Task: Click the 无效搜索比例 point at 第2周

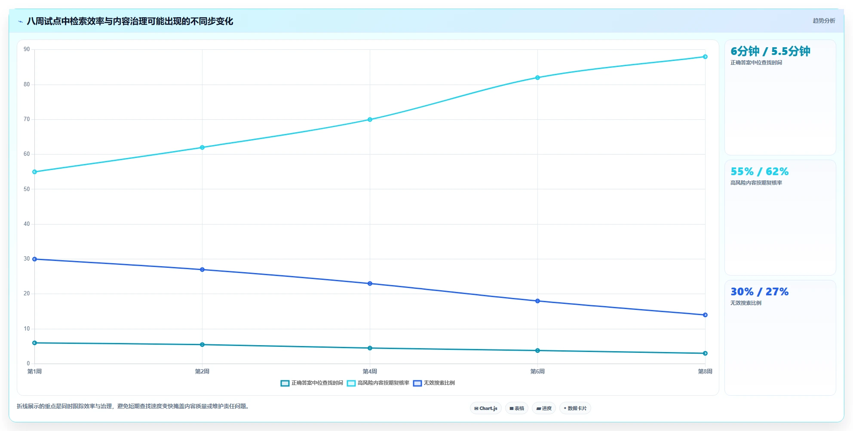Action: [202, 270]
